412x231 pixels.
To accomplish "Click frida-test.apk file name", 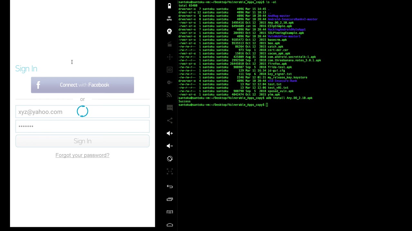I will click(280, 67).
